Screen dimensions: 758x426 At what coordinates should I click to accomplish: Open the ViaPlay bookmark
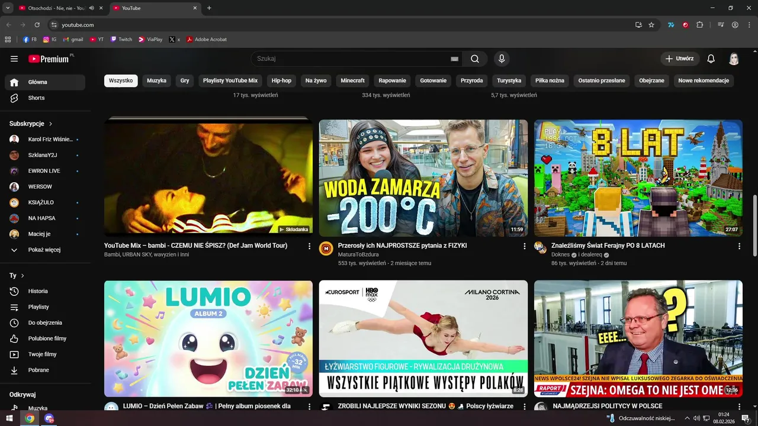click(x=150, y=40)
